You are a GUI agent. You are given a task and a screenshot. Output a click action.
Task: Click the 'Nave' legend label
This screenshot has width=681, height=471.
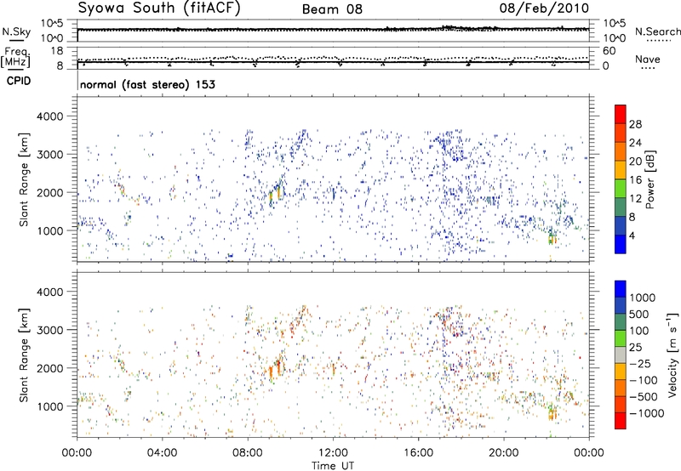(648, 59)
